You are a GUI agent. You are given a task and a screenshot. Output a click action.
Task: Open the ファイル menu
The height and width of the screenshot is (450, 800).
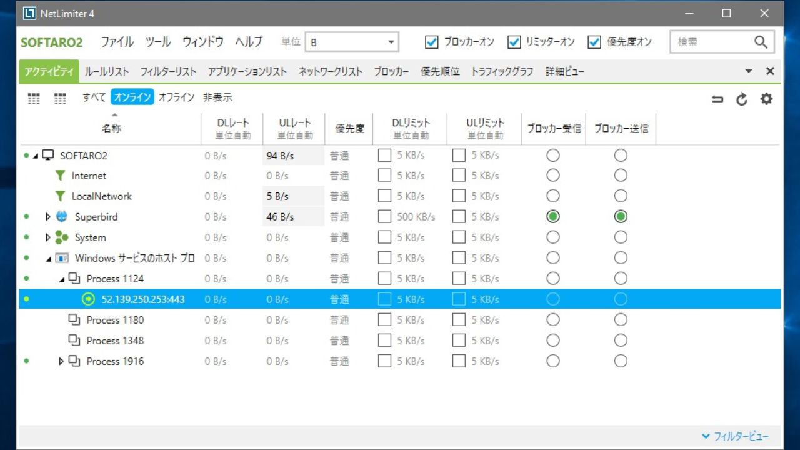point(117,42)
